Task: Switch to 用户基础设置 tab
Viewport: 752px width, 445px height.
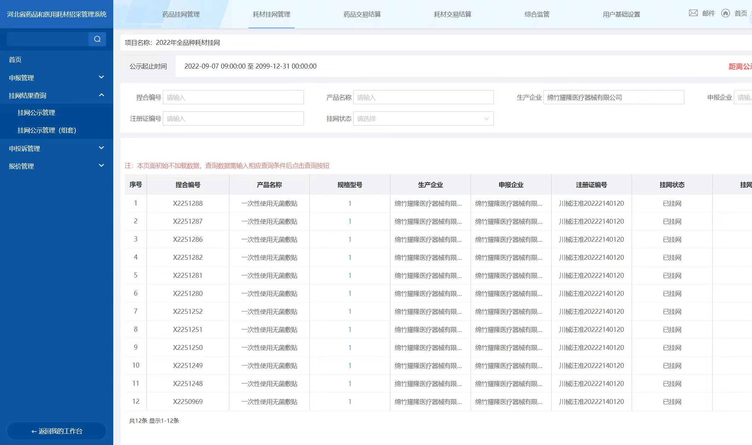Action: pos(621,14)
